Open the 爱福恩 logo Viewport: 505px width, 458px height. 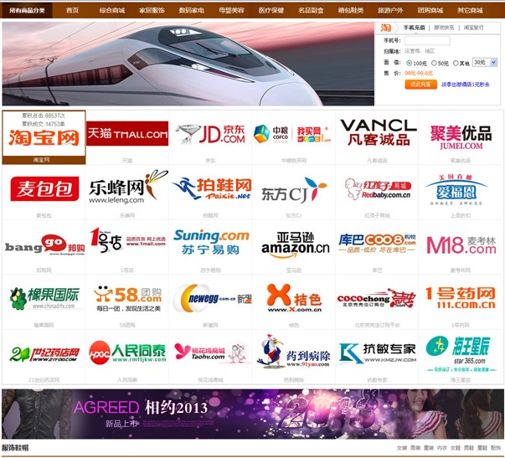tap(456, 190)
